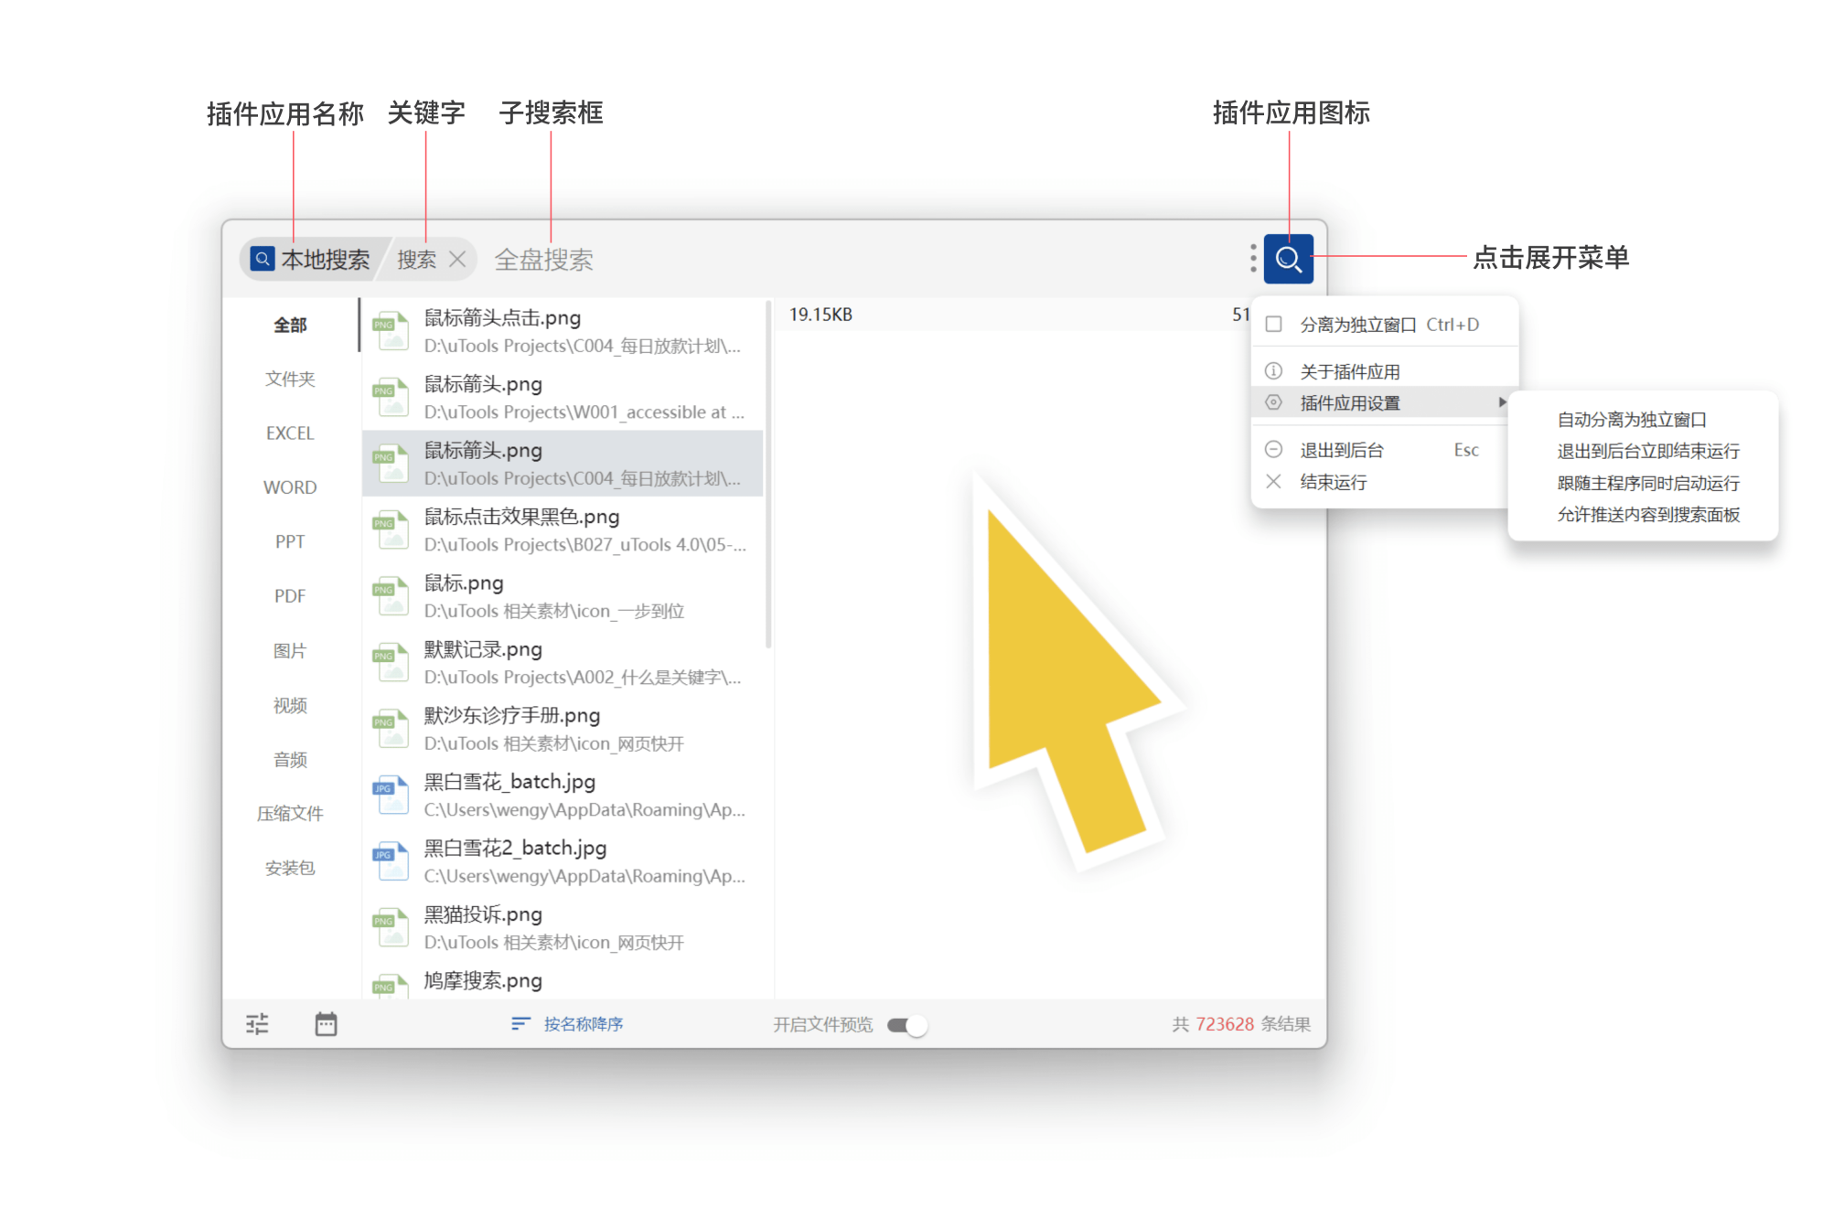The height and width of the screenshot is (1229, 1844).
Task: Remove the 搜索 keyword with the X
Action: (458, 260)
